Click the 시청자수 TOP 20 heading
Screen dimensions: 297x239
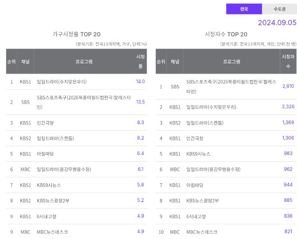tap(226, 34)
